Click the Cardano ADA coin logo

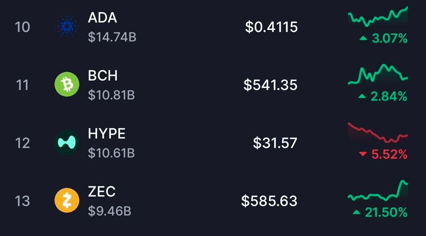coord(66,26)
